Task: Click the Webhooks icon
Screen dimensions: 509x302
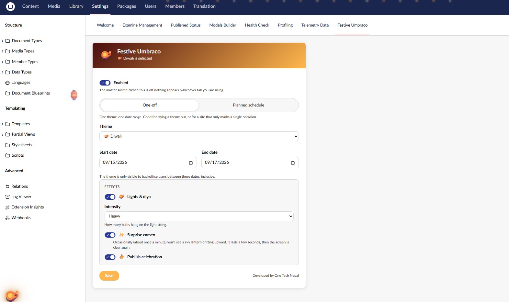Action: [x=8, y=218]
